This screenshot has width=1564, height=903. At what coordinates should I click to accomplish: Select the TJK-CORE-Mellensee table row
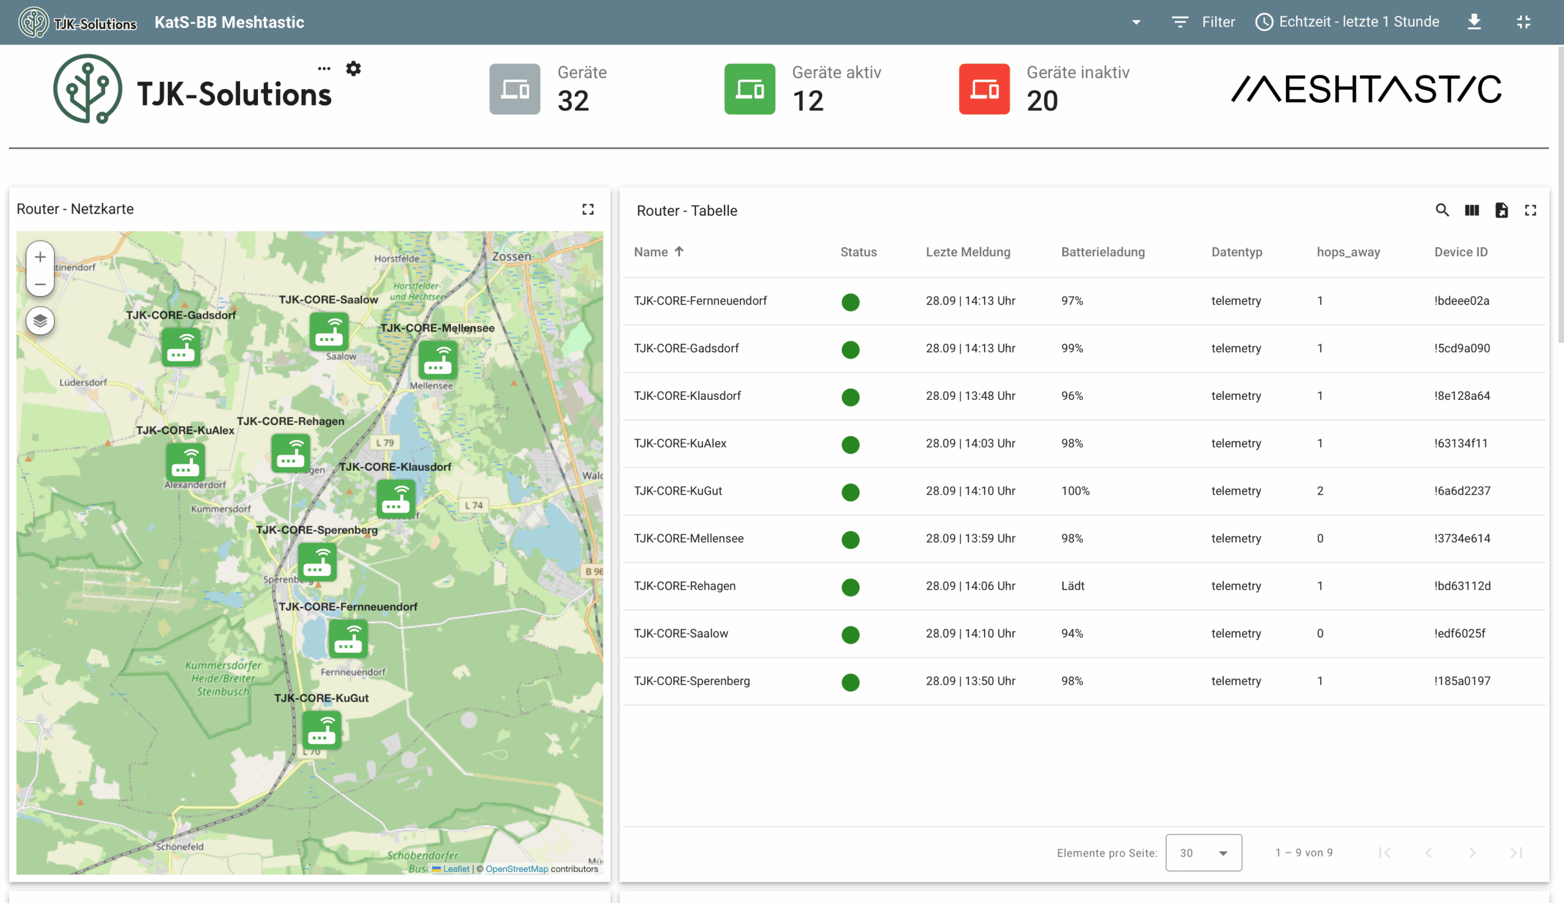(x=689, y=539)
